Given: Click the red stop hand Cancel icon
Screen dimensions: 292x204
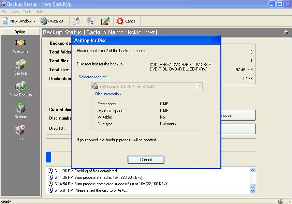Looking at the screenshot, I should [x=120, y=21].
